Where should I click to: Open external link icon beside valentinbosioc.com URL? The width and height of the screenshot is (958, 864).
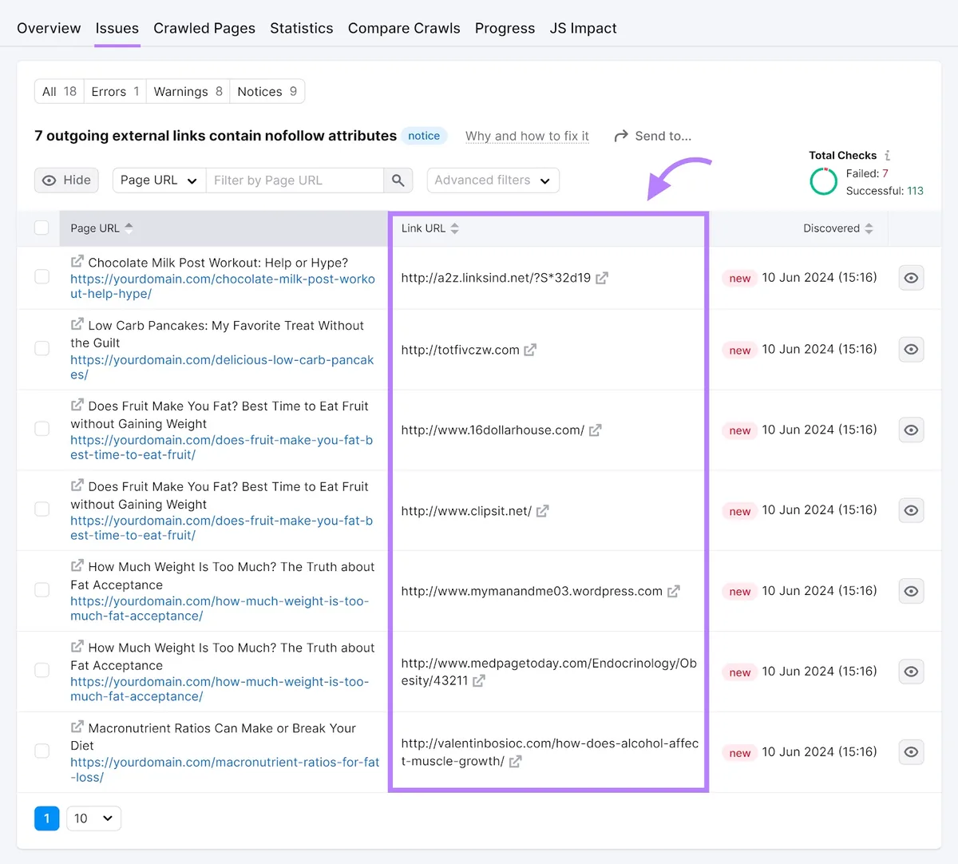point(515,762)
